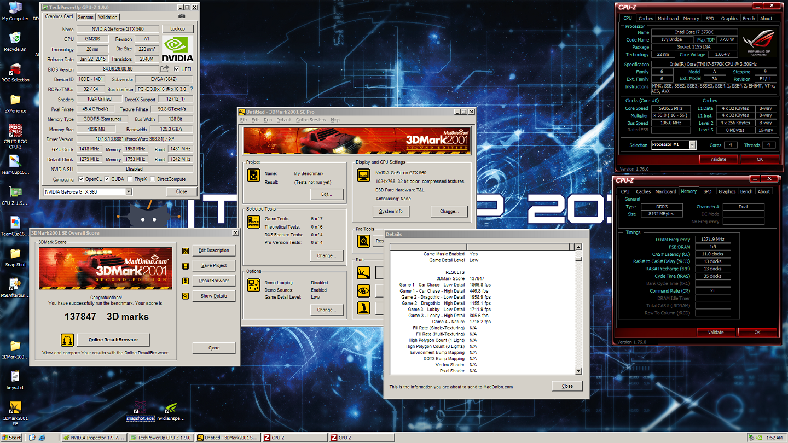Open the Online Services menu

pos(311,120)
